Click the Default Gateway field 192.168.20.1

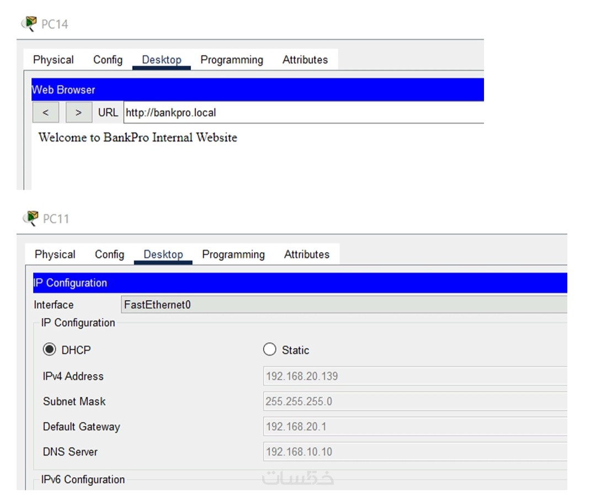click(x=415, y=427)
